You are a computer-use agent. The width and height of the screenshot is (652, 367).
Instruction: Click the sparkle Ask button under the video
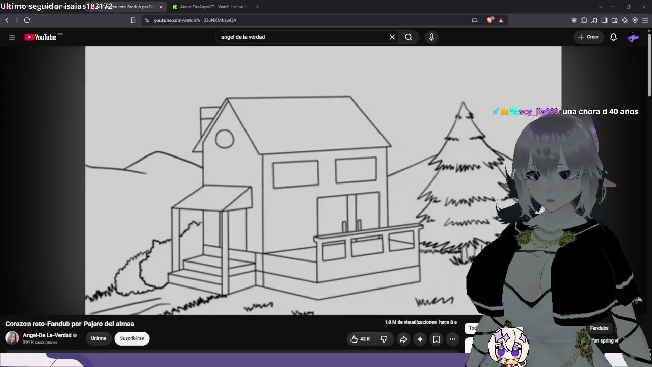(x=420, y=339)
